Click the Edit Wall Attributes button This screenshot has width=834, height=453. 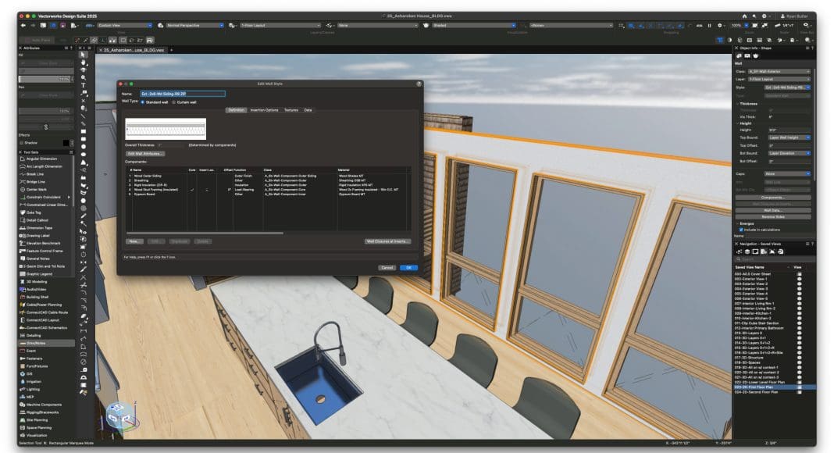pos(145,153)
